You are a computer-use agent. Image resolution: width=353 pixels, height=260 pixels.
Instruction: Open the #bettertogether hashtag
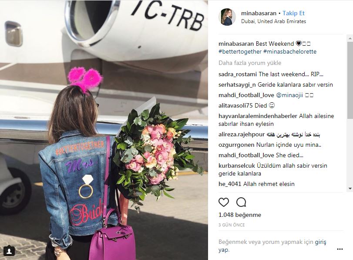click(240, 51)
